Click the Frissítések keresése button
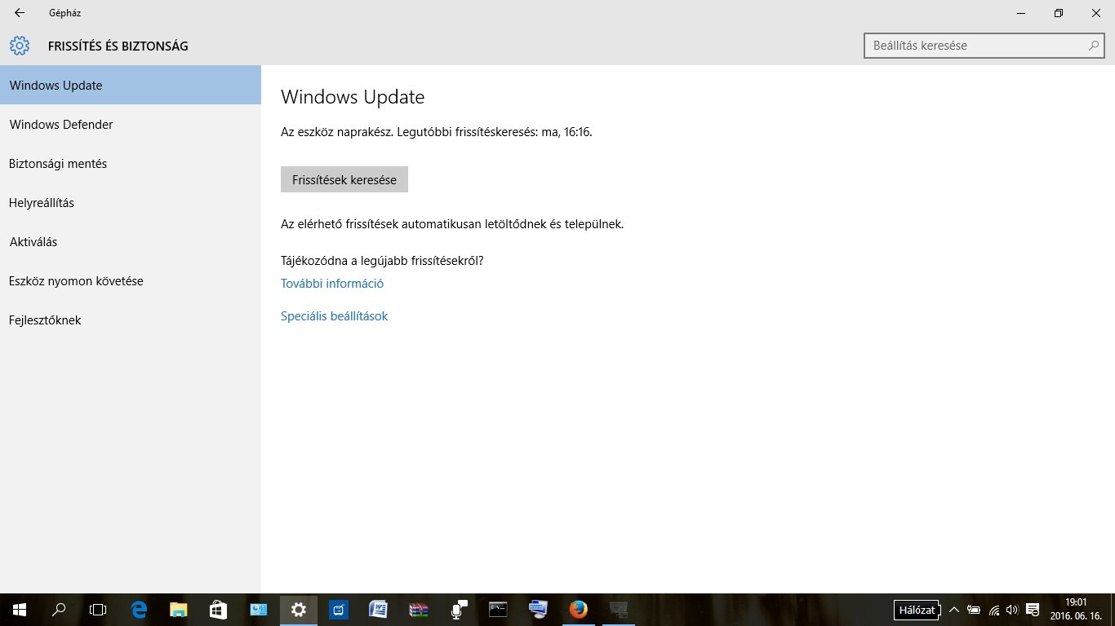Screen dimensions: 1115x626 344,179
